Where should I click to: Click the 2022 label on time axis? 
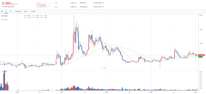pyautogui.click(x=106, y=93)
